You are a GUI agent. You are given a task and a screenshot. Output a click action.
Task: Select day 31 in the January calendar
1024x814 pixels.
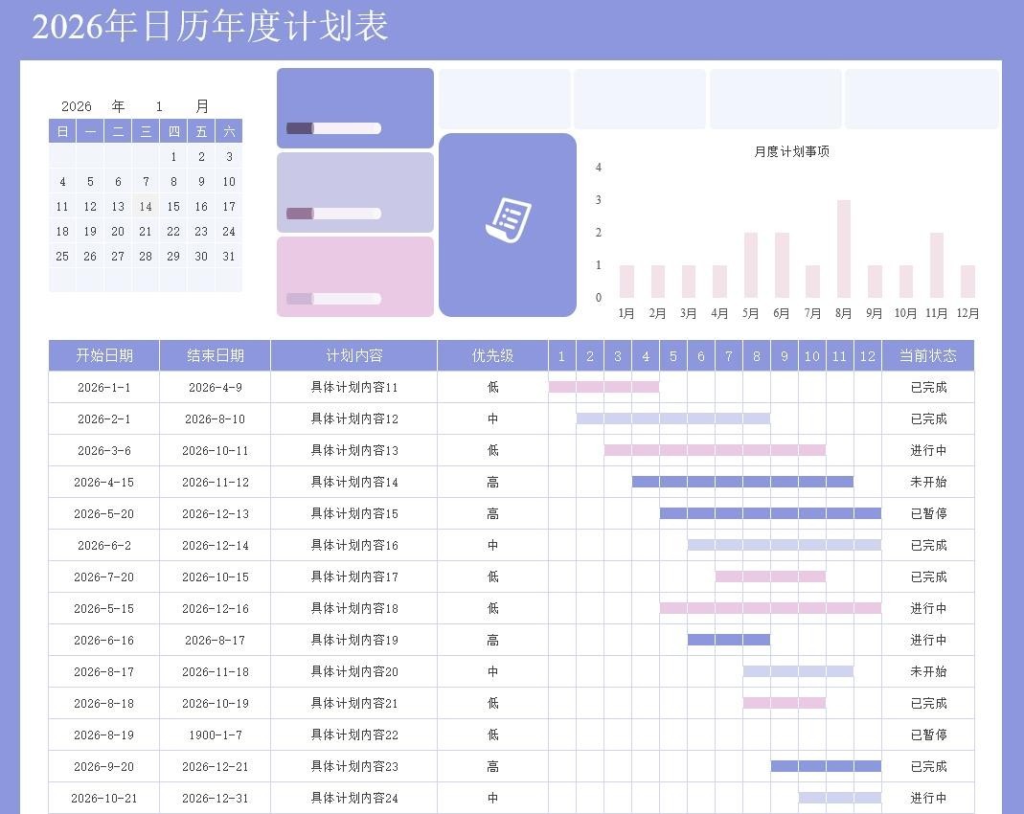pyautogui.click(x=229, y=257)
